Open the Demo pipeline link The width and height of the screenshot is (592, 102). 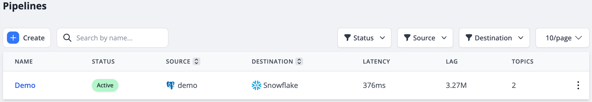(x=25, y=85)
